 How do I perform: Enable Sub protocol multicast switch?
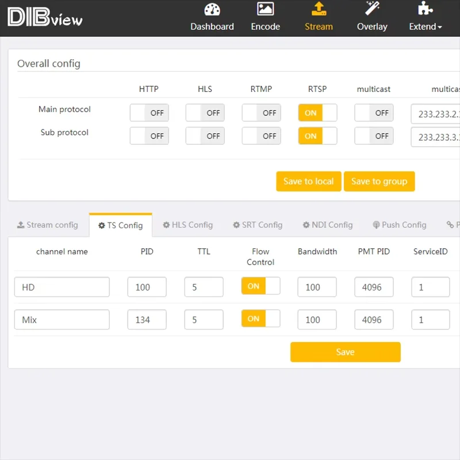pos(374,136)
